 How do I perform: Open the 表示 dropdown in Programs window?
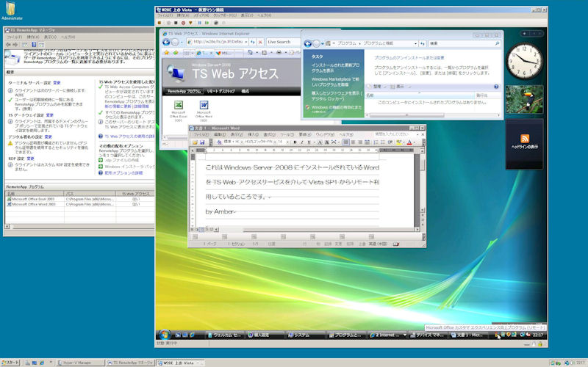400,87
